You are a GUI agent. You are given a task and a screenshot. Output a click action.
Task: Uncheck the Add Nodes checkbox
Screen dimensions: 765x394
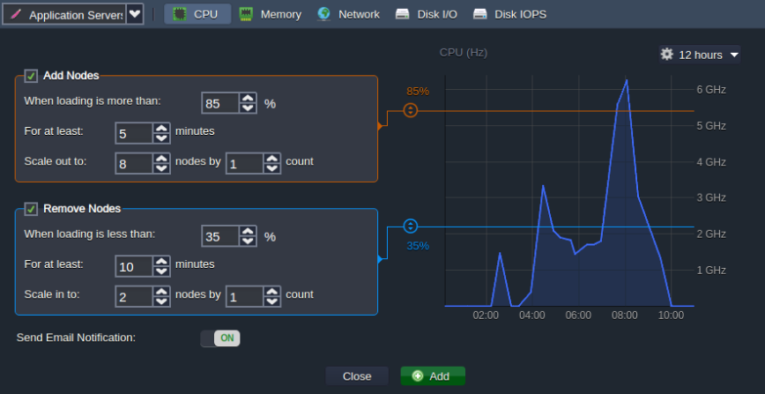31,76
